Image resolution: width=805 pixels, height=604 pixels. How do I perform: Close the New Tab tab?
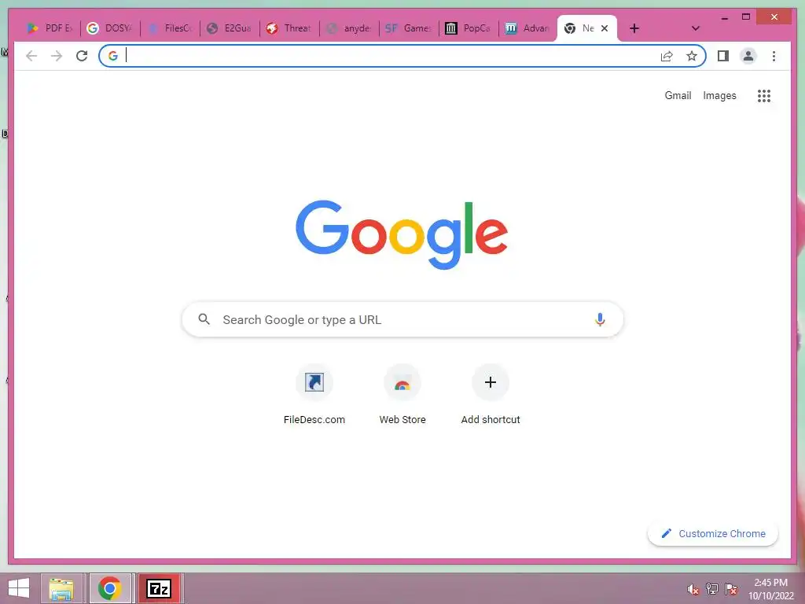605,28
